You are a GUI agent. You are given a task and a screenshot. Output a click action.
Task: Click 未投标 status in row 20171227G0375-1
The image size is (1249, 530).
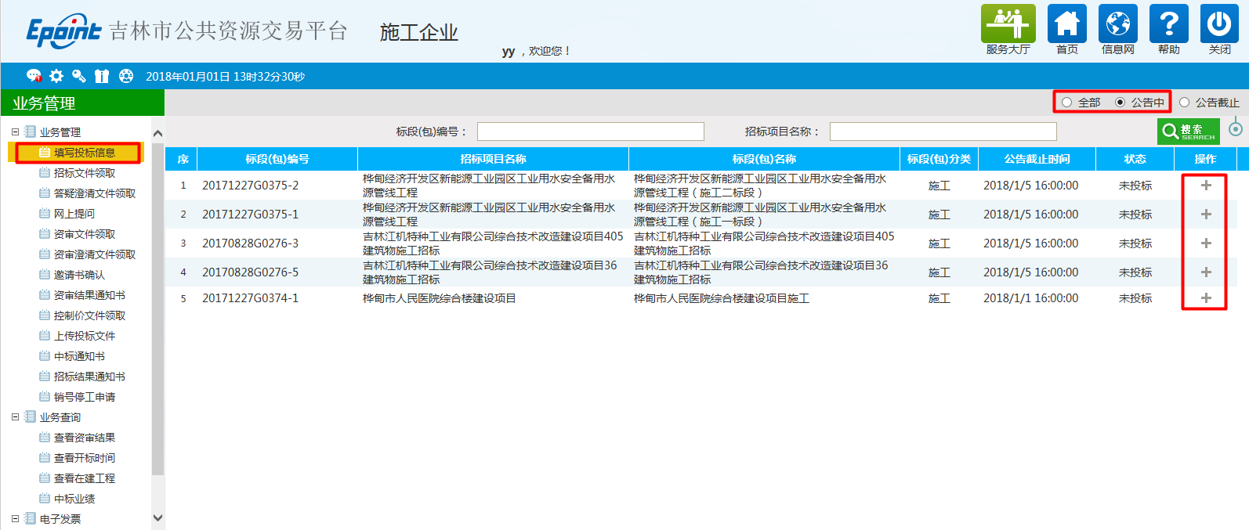[x=1135, y=215]
